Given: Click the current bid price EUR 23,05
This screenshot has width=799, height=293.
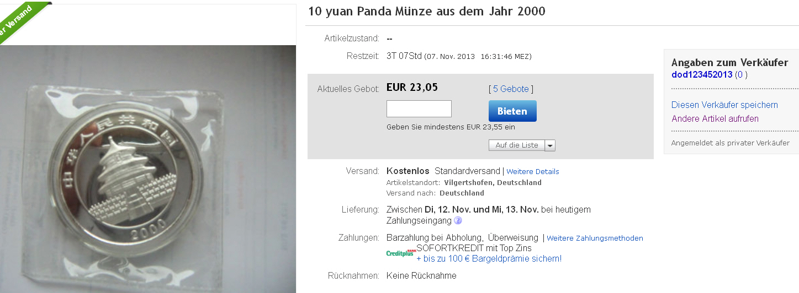Looking at the screenshot, I should (x=412, y=87).
